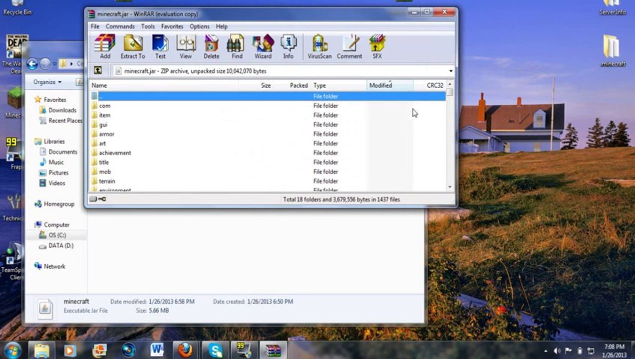Click the View toolbar icon
This screenshot has width=635, height=359.
coord(186,47)
